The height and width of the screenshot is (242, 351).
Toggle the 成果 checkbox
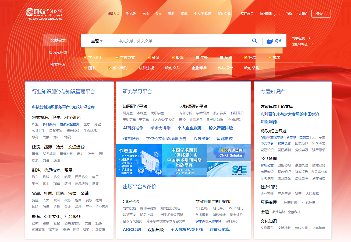coord(270,57)
